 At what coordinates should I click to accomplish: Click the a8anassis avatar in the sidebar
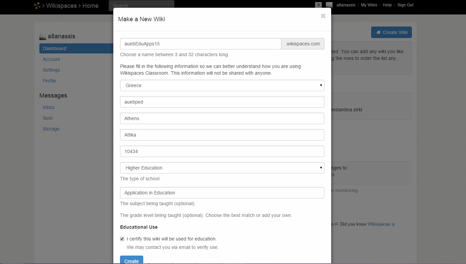tap(42, 37)
